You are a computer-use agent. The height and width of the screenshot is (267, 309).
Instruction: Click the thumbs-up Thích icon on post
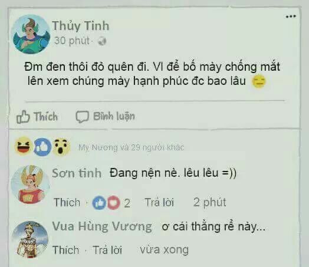point(23,117)
